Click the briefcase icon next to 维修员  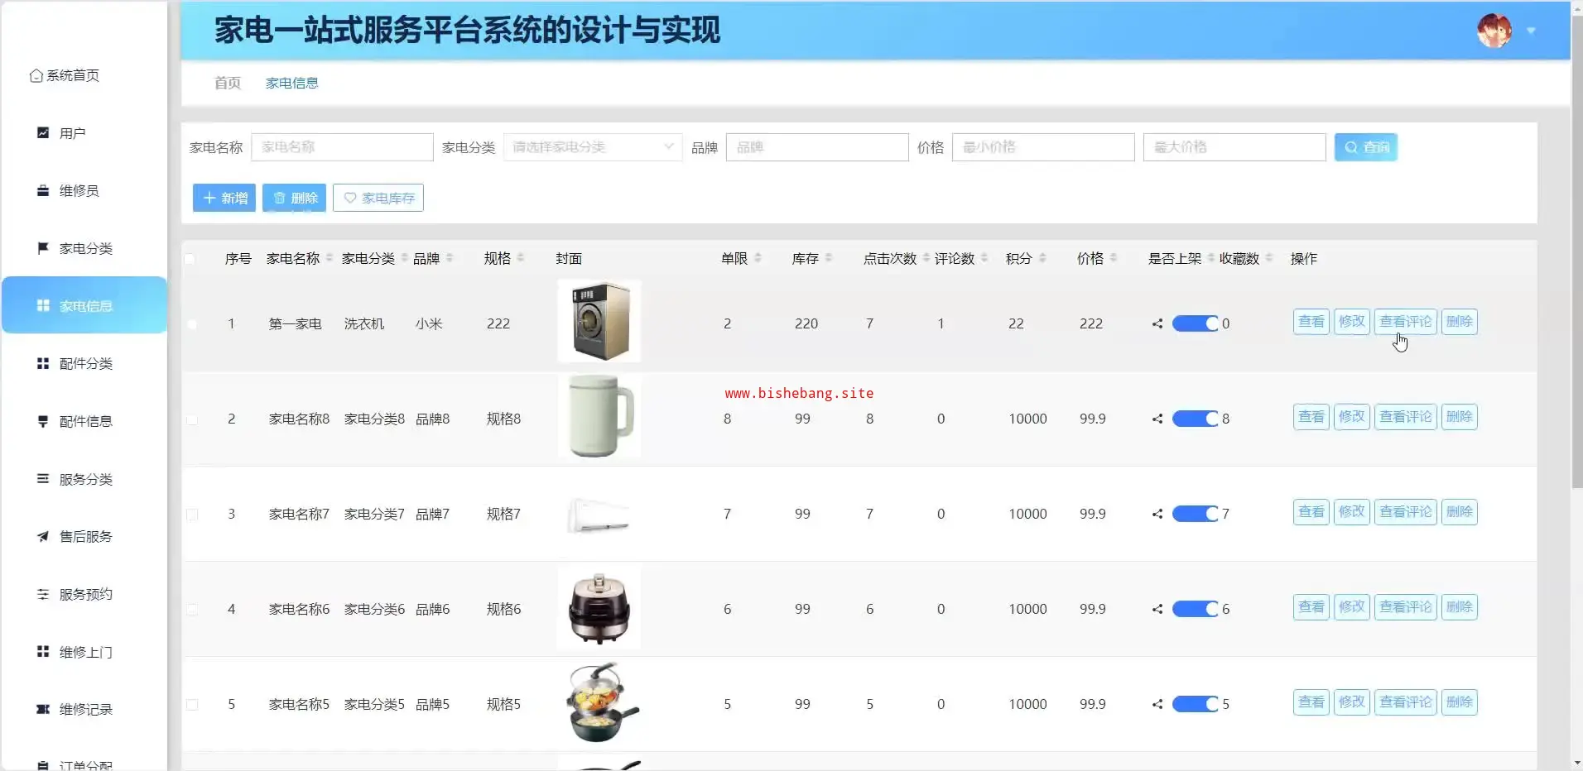click(43, 190)
